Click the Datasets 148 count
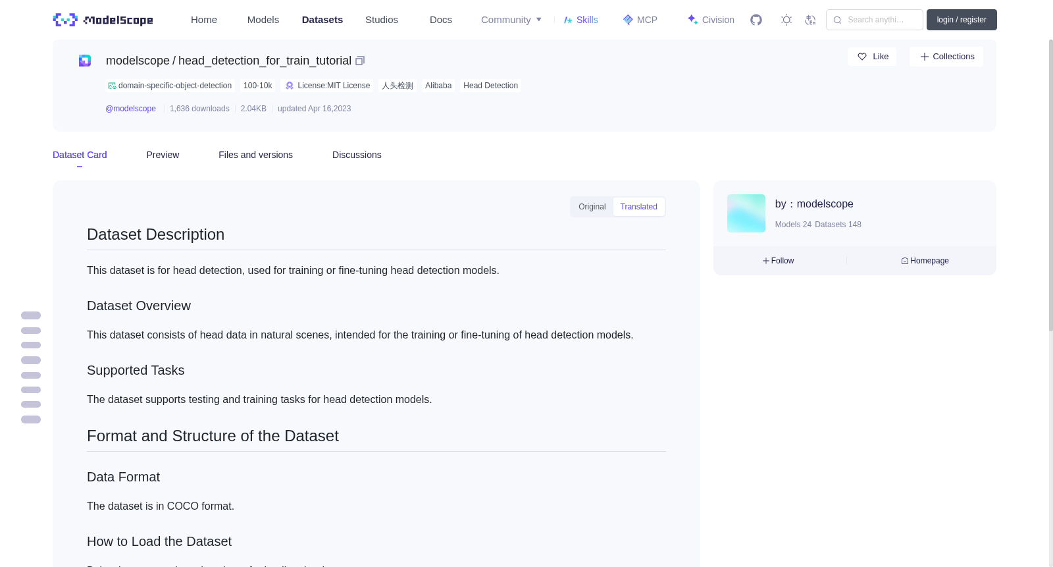 (x=838, y=225)
